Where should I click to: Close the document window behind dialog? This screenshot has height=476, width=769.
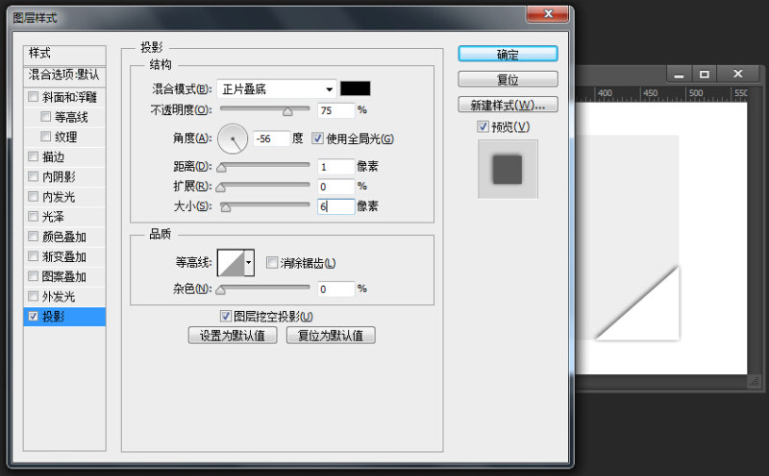click(x=737, y=74)
